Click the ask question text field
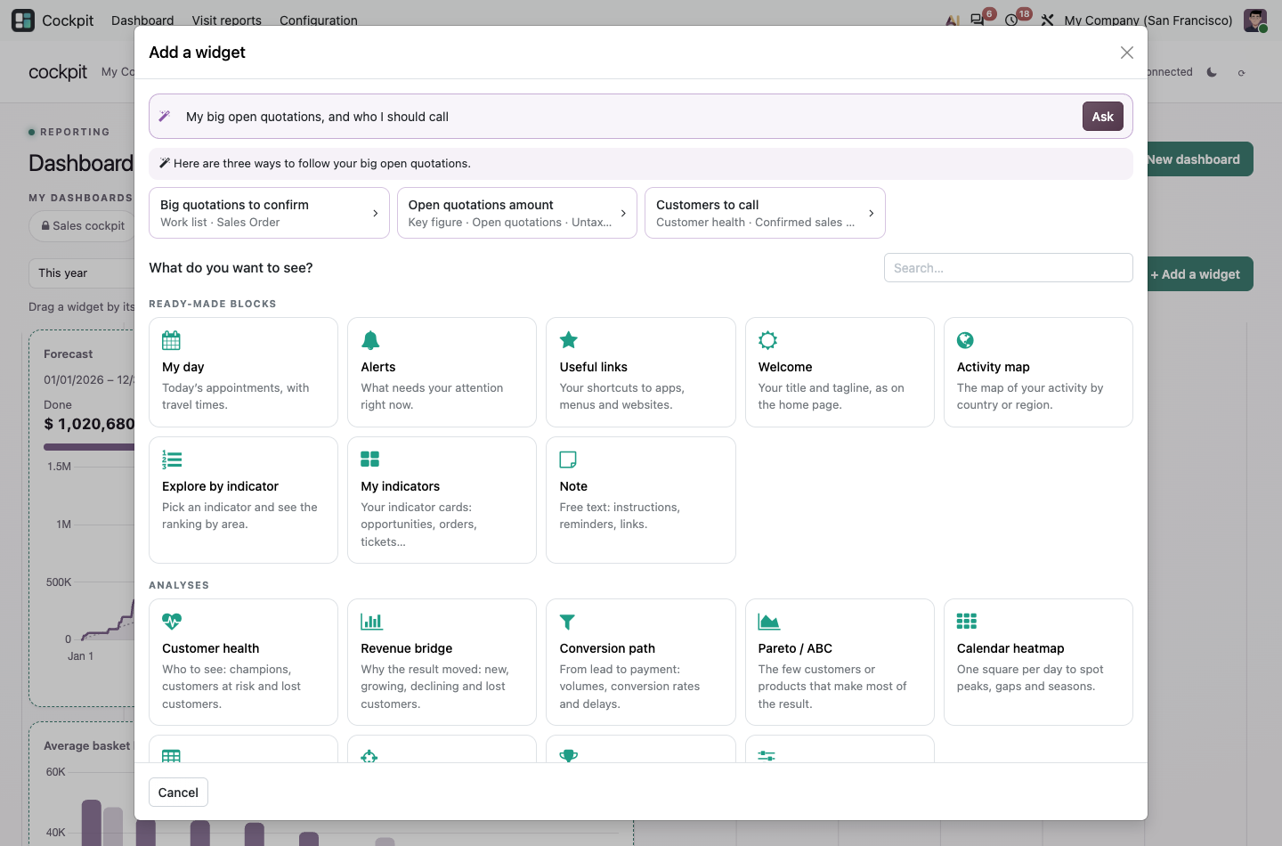 [628, 117]
